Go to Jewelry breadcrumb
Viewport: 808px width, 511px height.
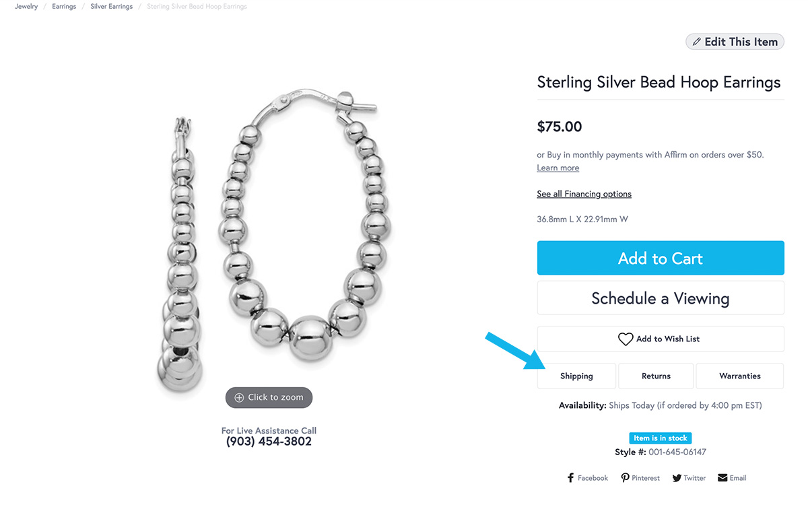point(26,7)
